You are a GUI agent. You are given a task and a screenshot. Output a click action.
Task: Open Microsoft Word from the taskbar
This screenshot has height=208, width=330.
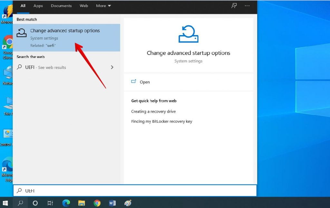(x=112, y=203)
